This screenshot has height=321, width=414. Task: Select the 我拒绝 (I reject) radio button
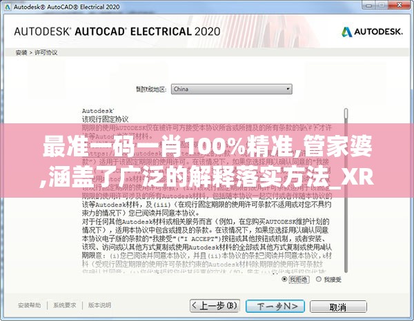284,279
